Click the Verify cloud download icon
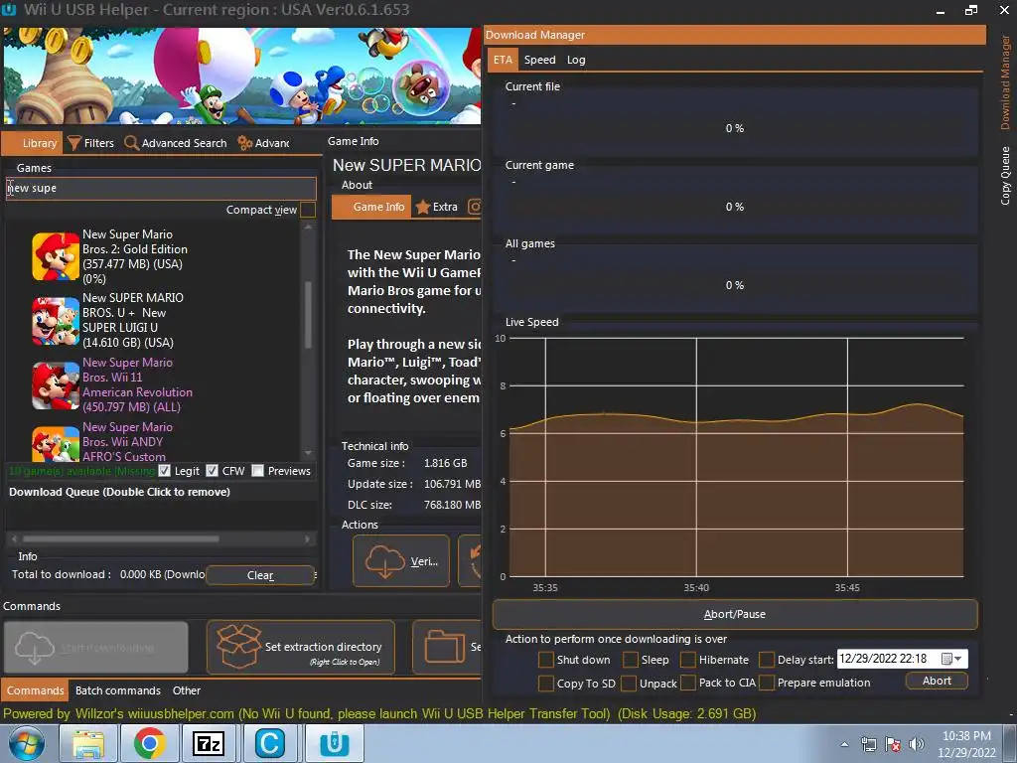The width and height of the screenshot is (1017, 763). [385, 561]
